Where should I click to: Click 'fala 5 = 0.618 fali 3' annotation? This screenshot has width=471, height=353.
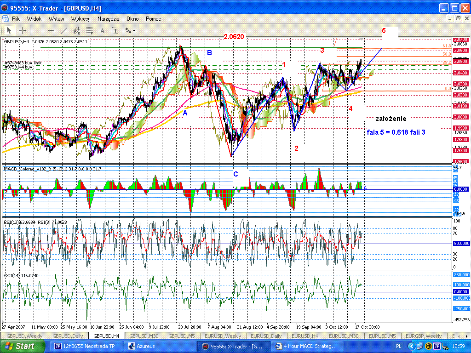396,132
